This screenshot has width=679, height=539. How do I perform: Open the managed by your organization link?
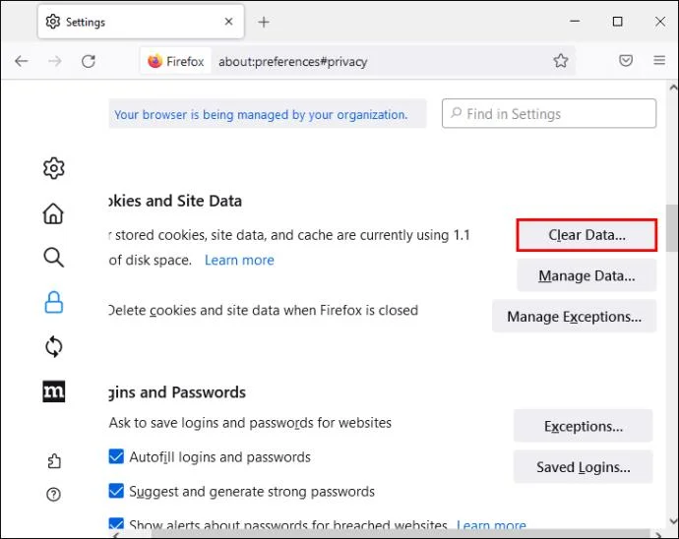(x=261, y=115)
